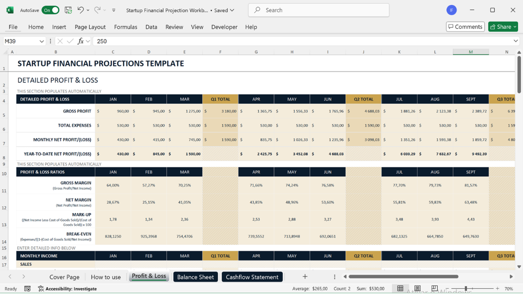
Task: Expand the file Saved status dropdown
Action: [232, 10]
